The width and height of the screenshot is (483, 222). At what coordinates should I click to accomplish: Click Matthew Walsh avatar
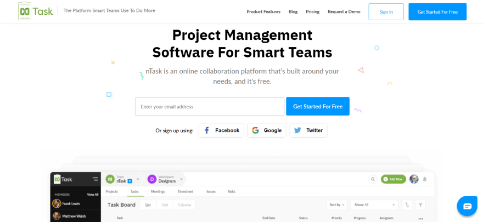tap(57, 216)
